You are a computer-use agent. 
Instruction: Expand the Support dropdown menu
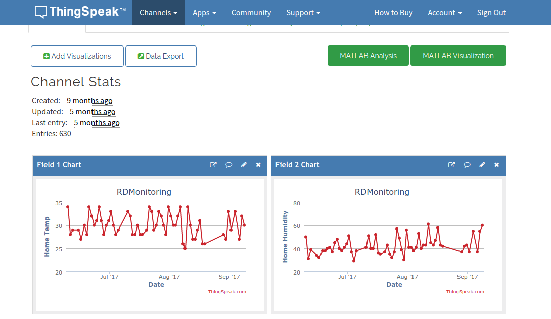[303, 13]
